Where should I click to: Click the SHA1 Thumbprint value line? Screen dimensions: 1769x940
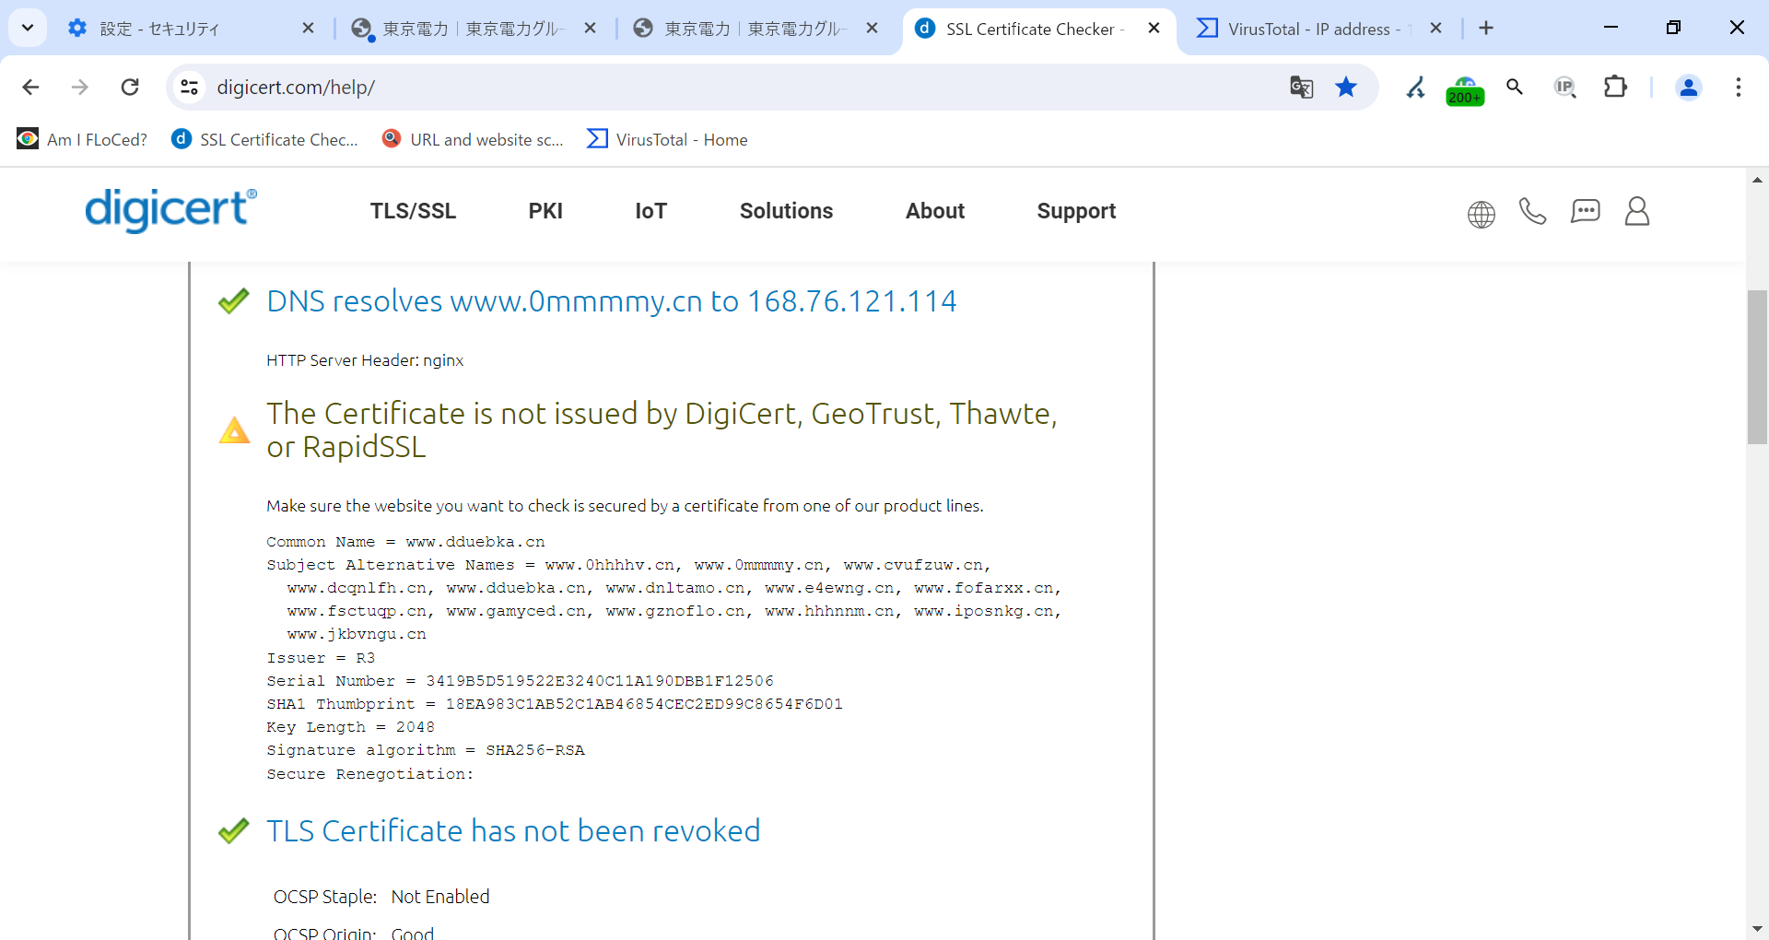pyautogui.click(x=555, y=704)
